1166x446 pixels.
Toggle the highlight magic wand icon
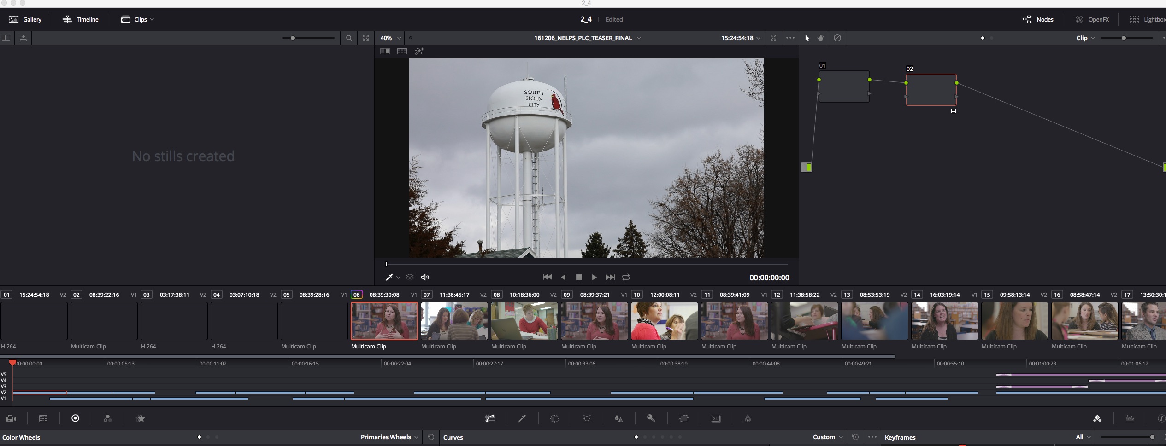click(x=419, y=51)
